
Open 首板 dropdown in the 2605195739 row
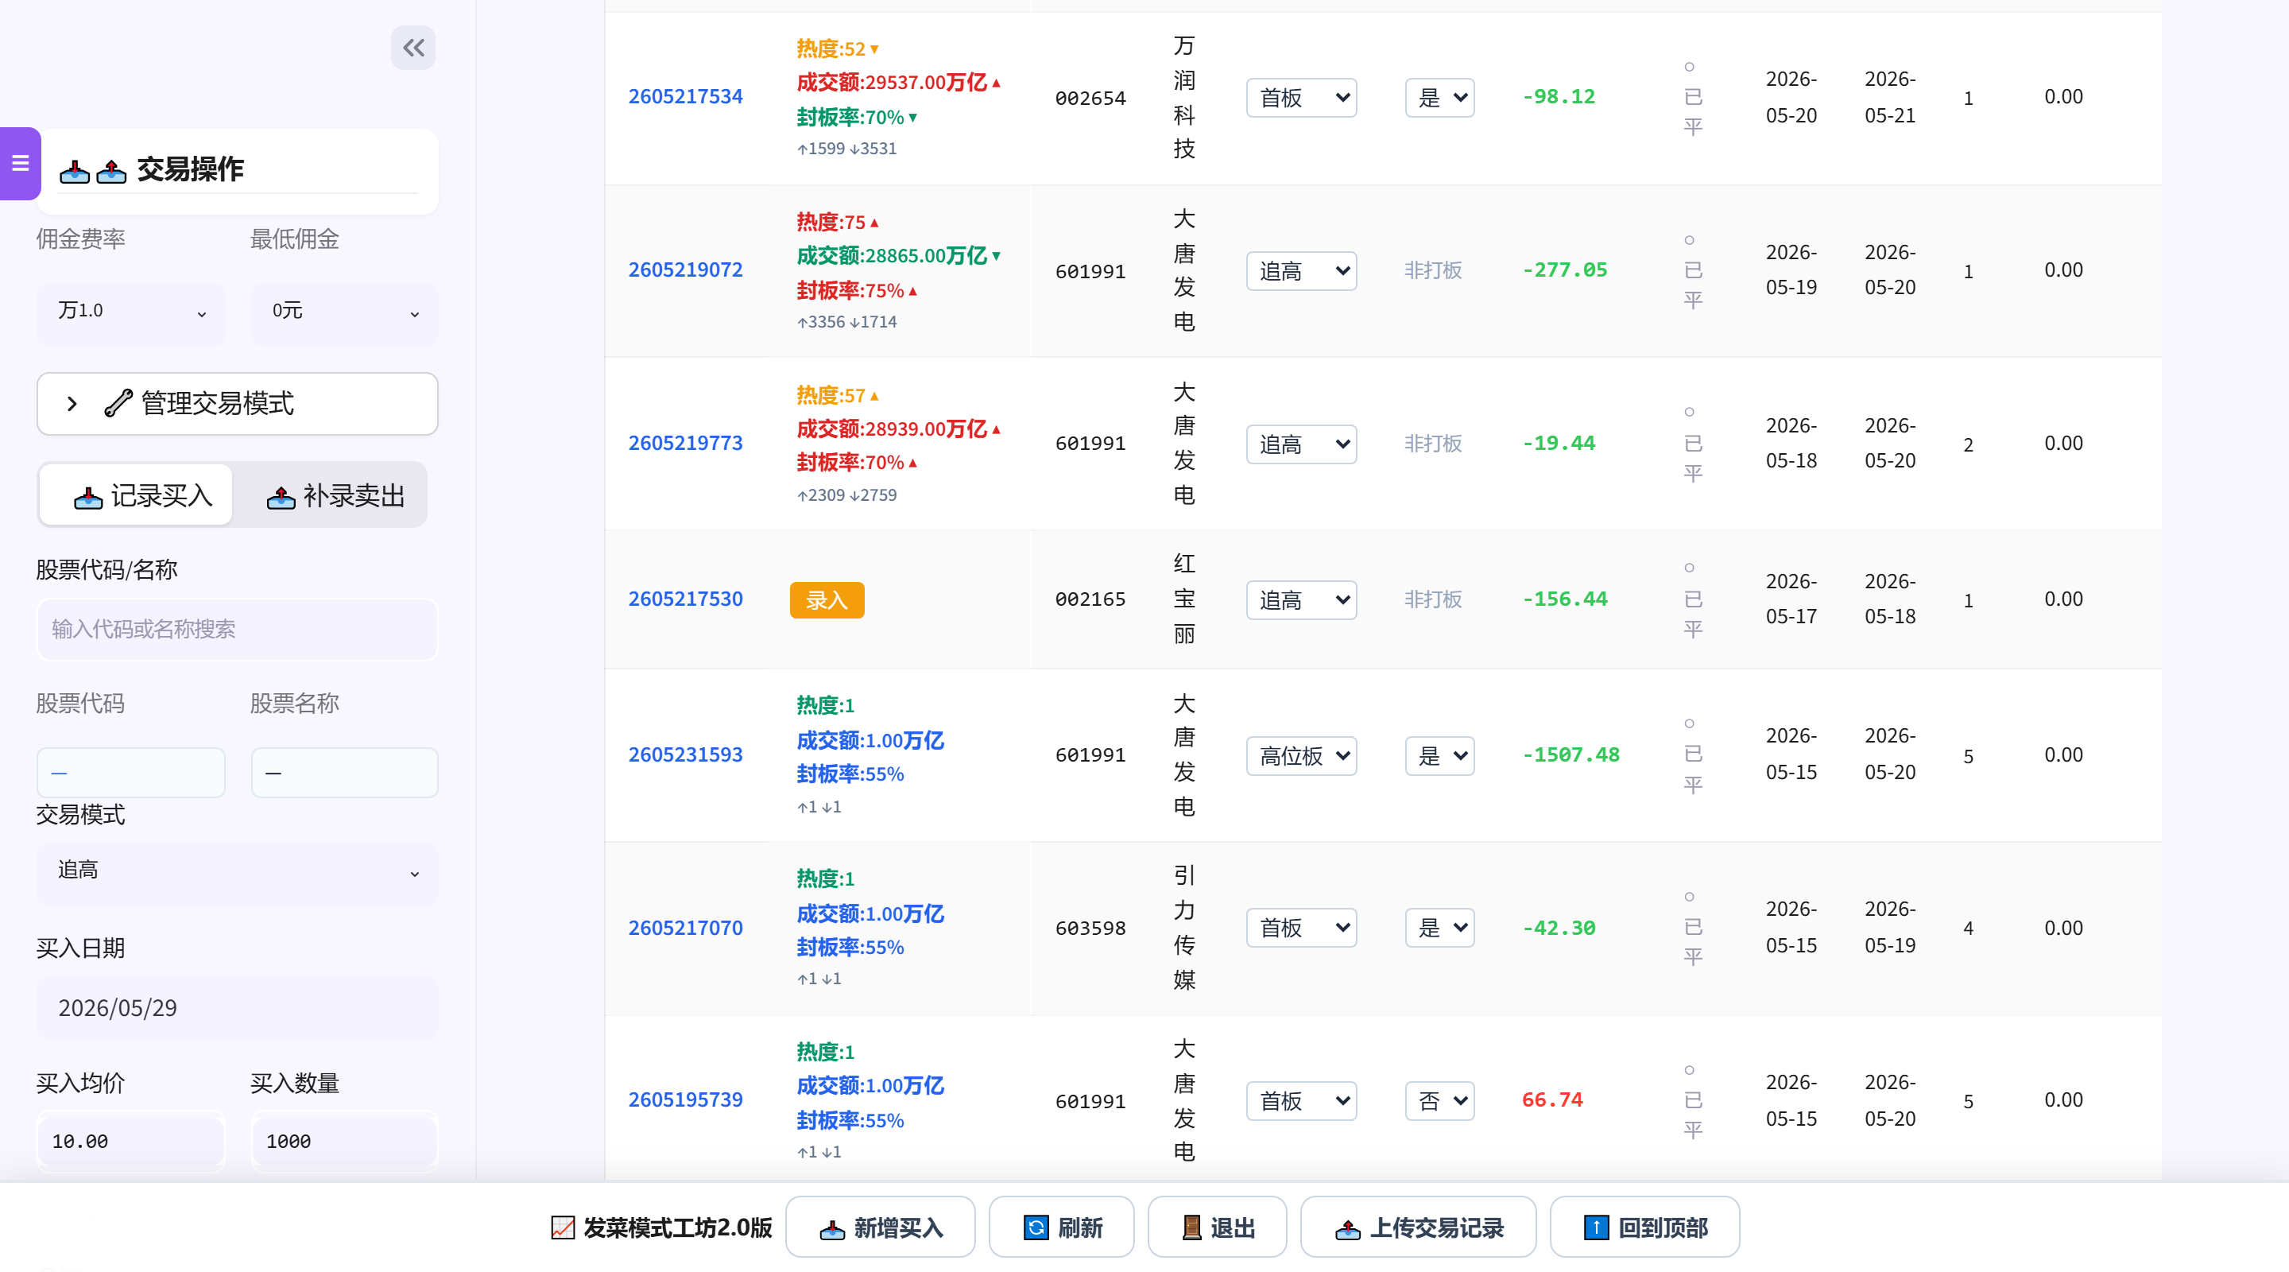(1301, 1101)
